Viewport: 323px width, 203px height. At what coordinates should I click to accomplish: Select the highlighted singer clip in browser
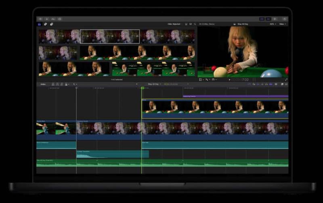[110, 36]
